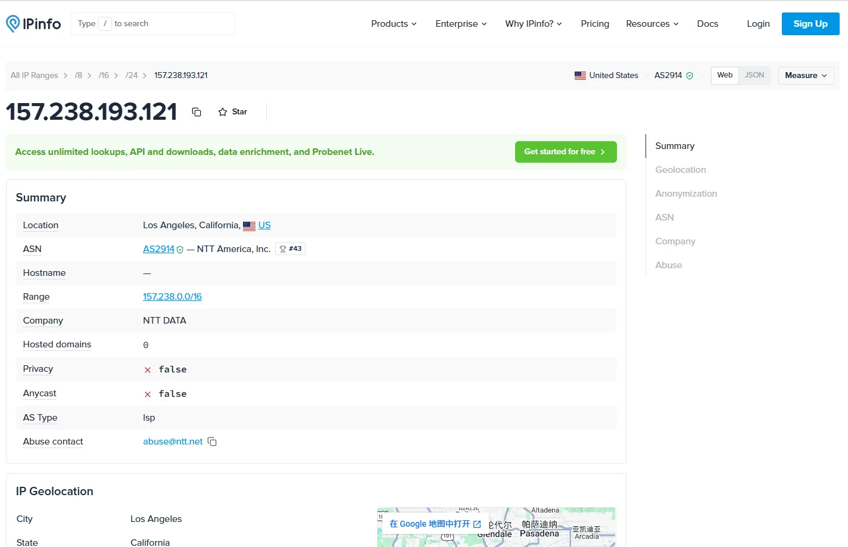The image size is (848, 547).
Task: Click the Login link
Action: [758, 24]
